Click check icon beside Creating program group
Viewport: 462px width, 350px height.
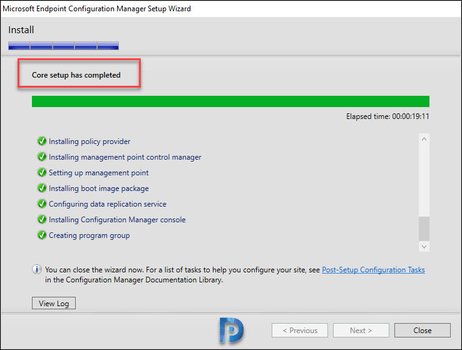coord(42,235)
